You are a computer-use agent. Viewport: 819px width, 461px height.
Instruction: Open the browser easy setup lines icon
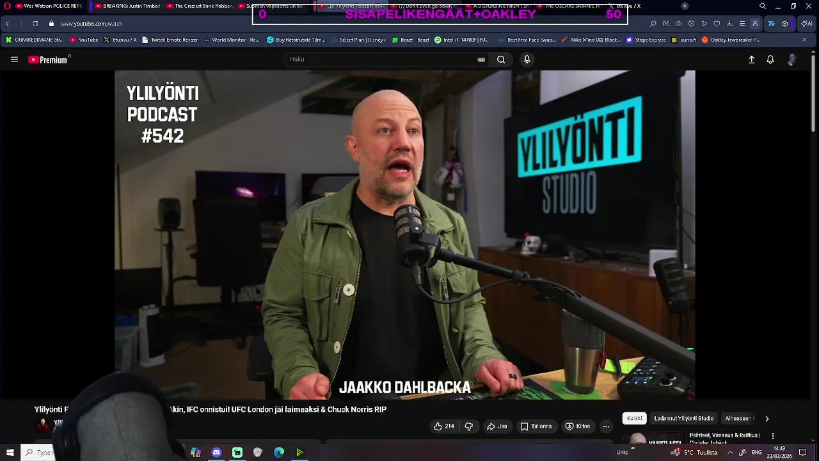(x=742, y=24)
